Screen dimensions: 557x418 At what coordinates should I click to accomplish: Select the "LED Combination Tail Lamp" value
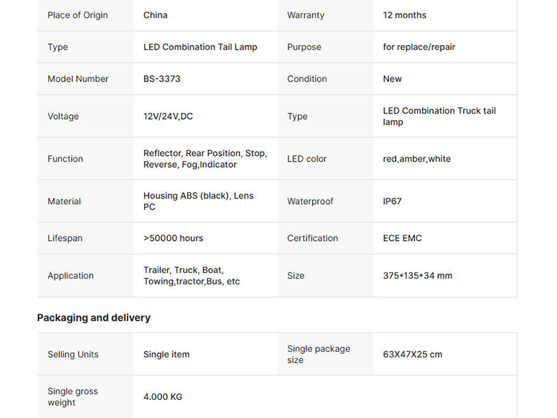[x=201, y=47]
